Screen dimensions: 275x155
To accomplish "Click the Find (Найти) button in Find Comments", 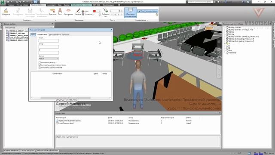I will pos(33,34).
